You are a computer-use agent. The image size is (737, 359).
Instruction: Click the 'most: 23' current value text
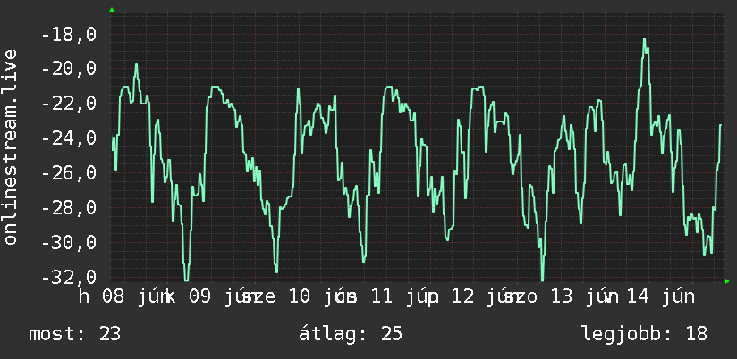pyautogui.click(x=75, y=334)
